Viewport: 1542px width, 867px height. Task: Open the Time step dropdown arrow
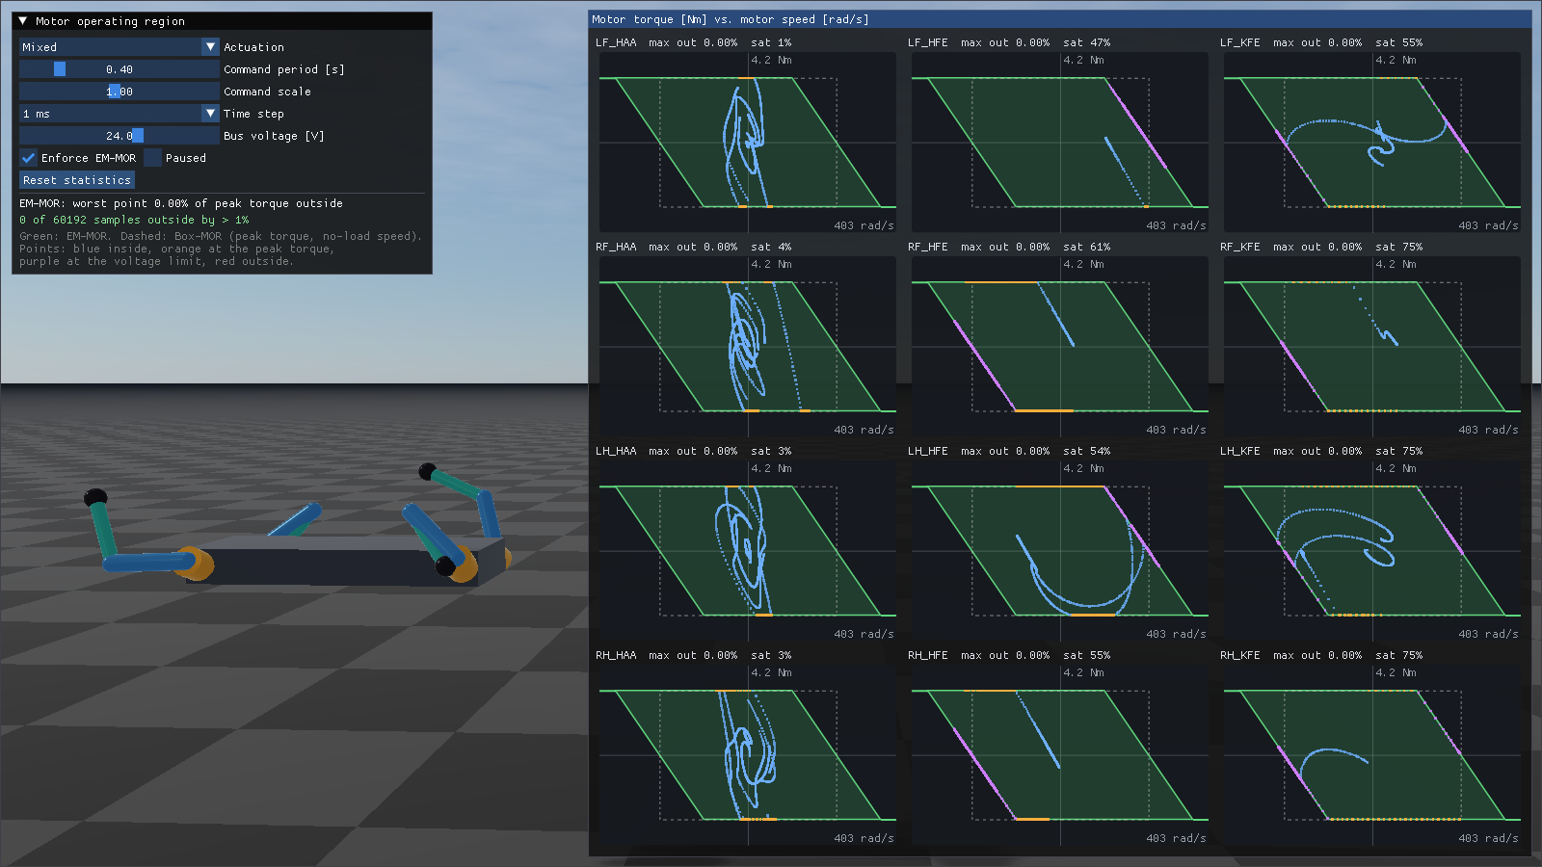pyautogui.click(x=211, y=114)
